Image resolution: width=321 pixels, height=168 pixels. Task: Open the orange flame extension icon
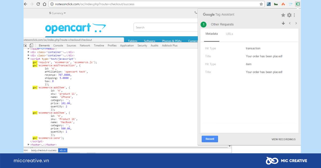[x=283, y=4]
